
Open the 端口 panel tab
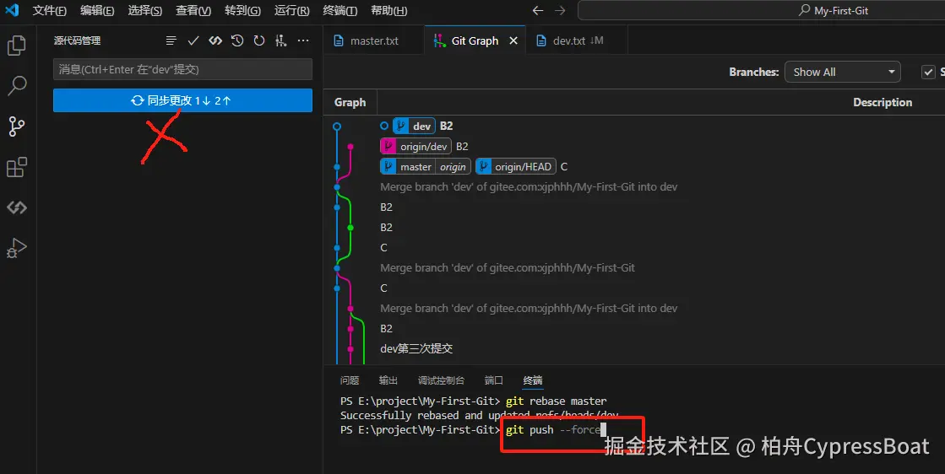(493, 380)
